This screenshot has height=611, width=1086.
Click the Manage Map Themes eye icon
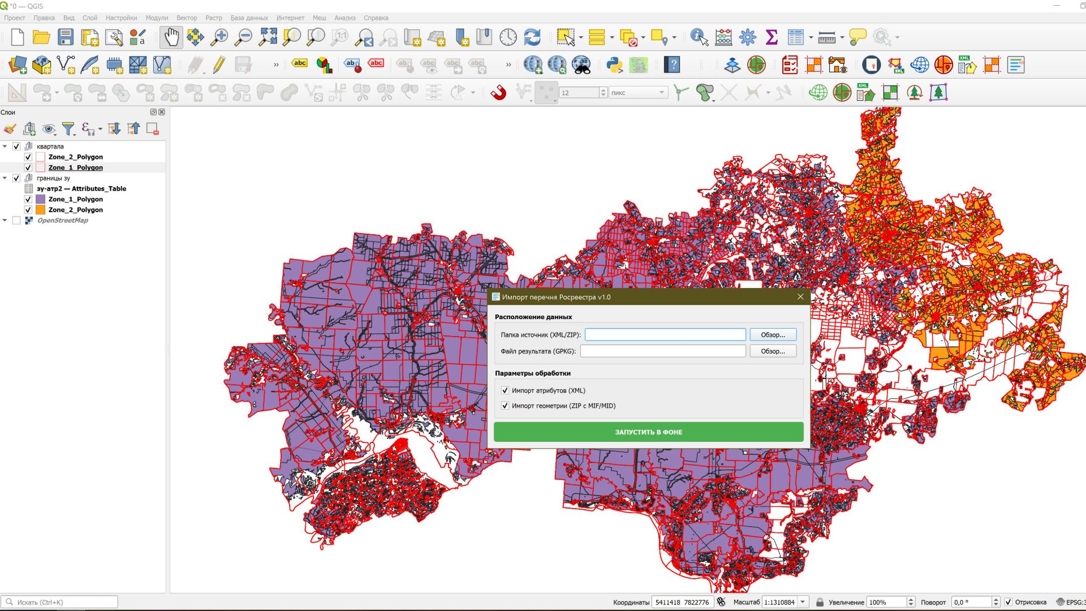coord(49,129)
